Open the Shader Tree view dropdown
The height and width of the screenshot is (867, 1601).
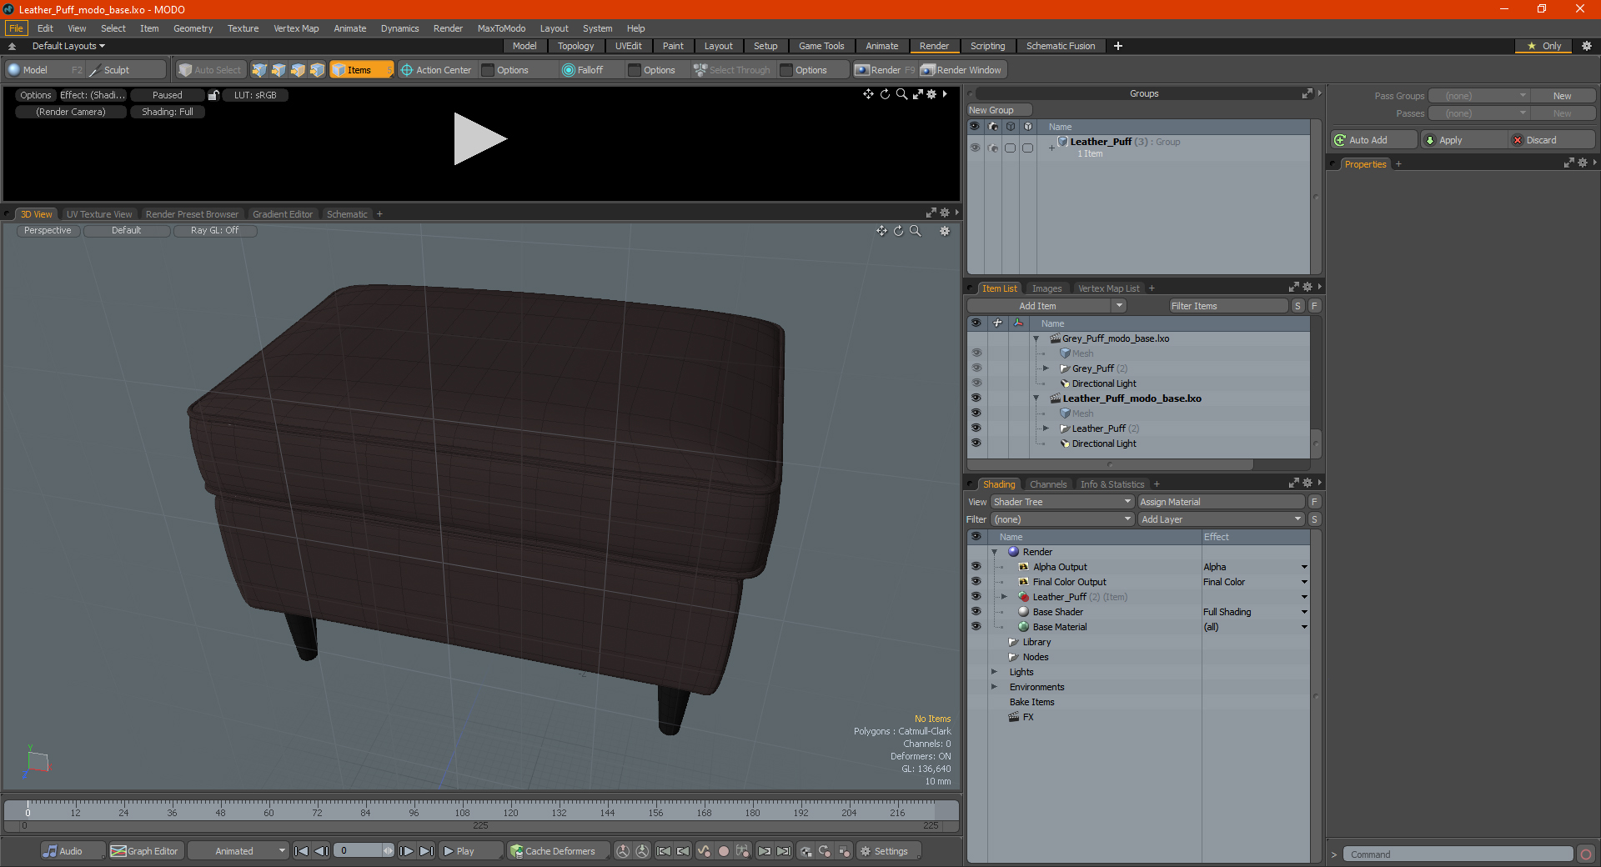[1062, 502]
